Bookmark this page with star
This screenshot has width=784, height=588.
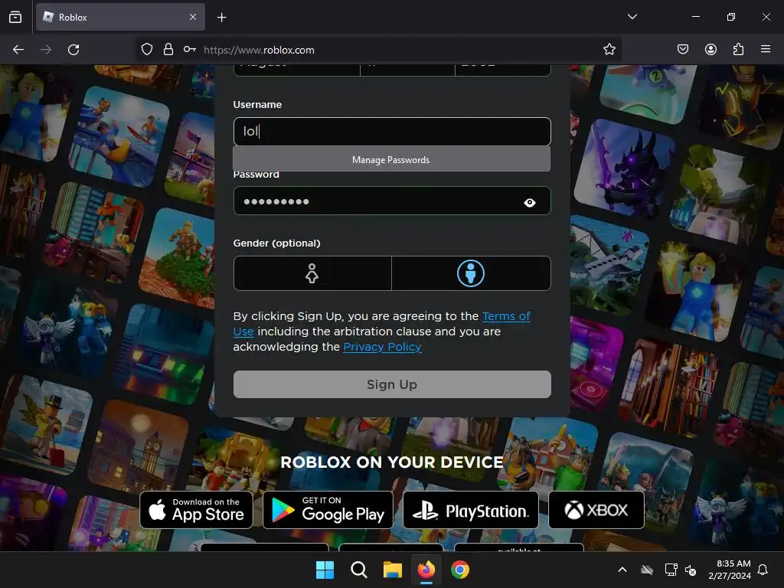point(609,50)
